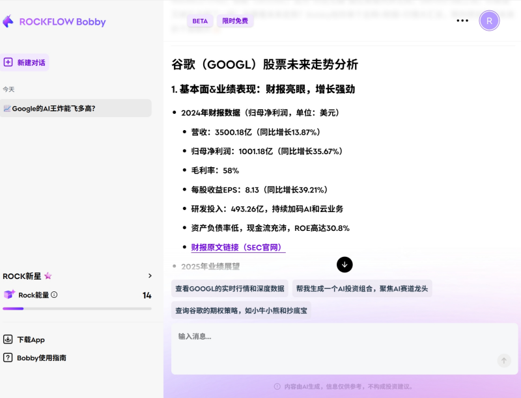The image size is (521, 398).
Task: Click the Rock energy cube icon
Action: 9,295
